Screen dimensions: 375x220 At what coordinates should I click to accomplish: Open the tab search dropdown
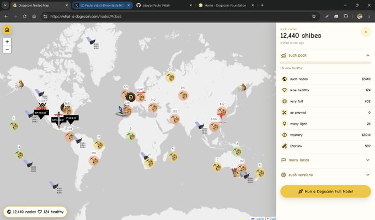click(x=5, y=5)
